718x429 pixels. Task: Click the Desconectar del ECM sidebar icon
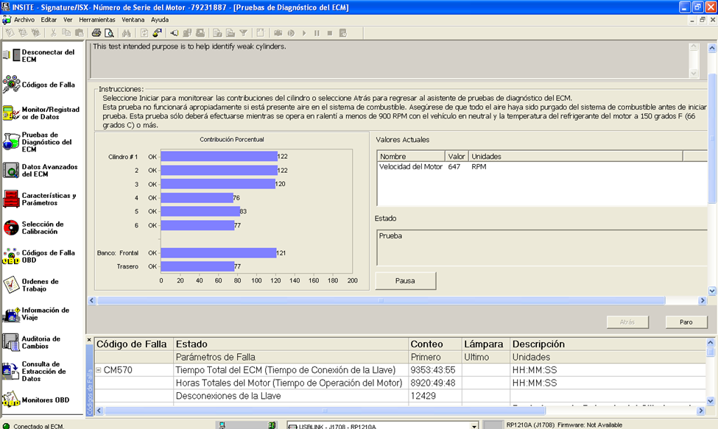pos(12,55)
